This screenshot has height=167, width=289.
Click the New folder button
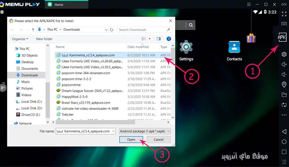pos(44,39)
